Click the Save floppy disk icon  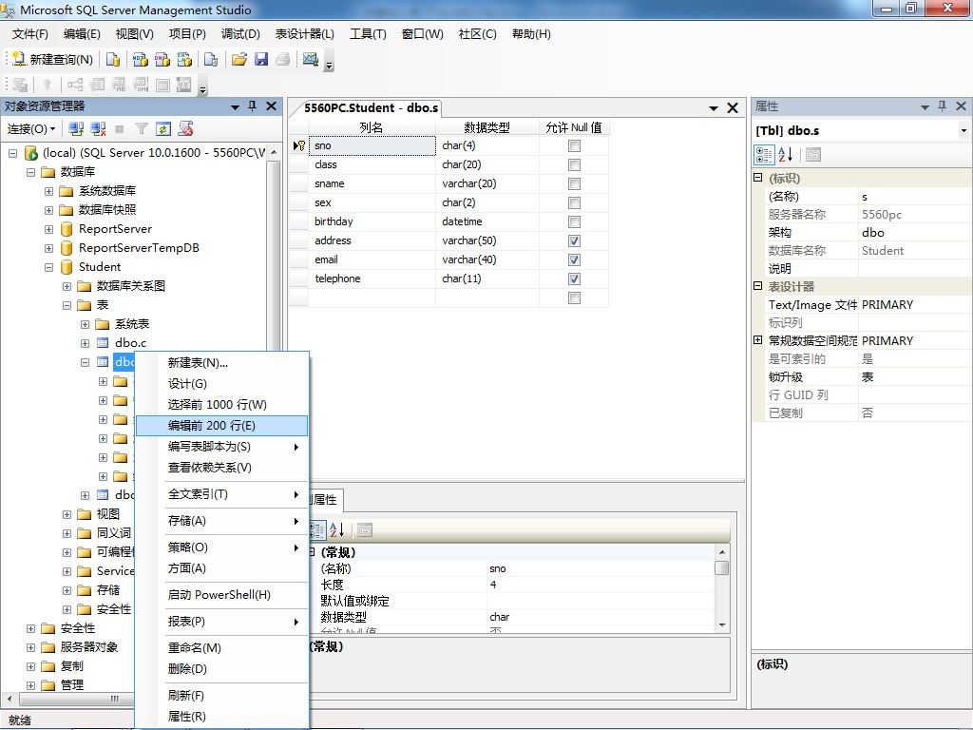coord(261,59)
